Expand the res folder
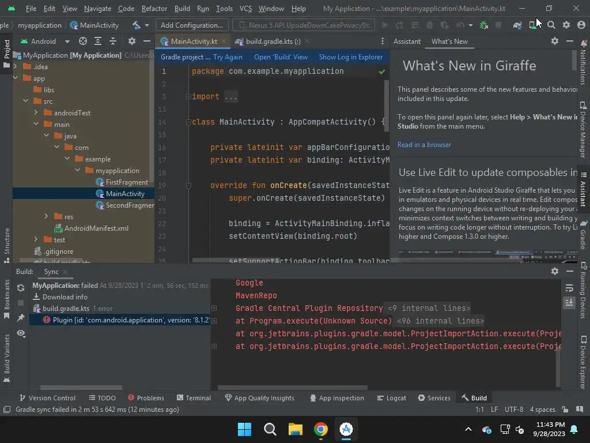 coord(46,216)
